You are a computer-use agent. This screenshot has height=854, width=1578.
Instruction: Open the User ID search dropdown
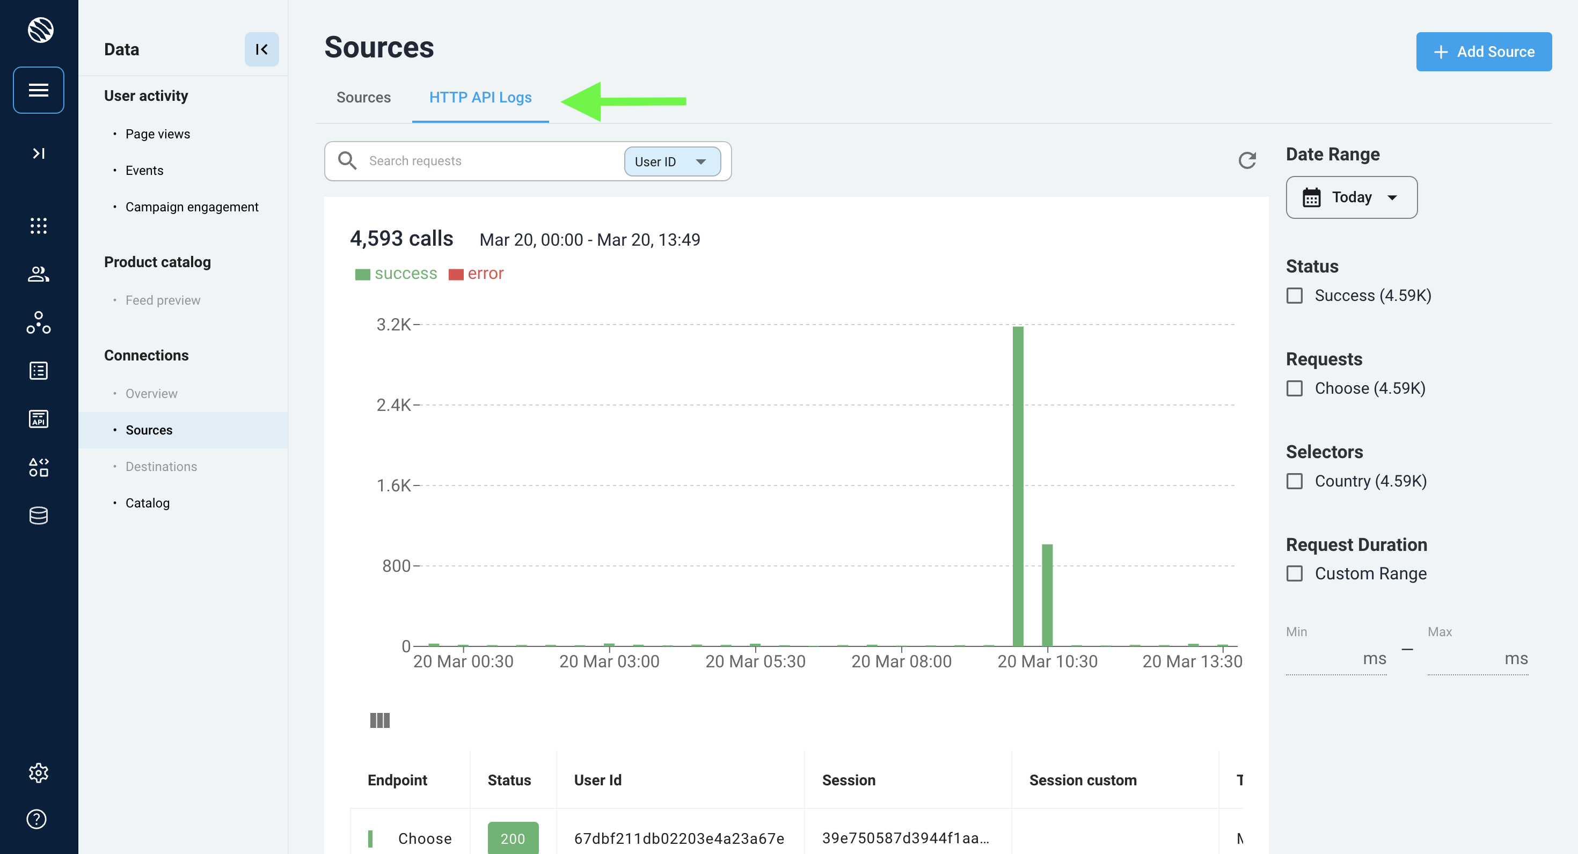[671, 161]
